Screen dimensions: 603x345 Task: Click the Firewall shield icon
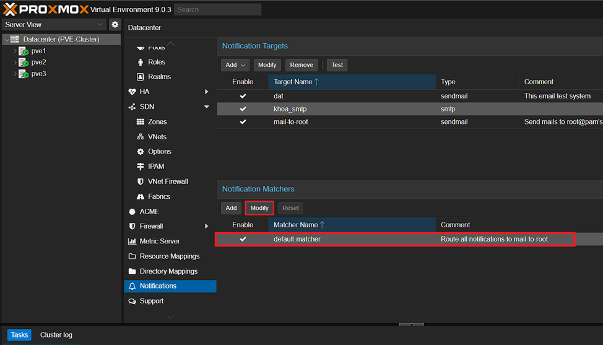tap(132, 227)
